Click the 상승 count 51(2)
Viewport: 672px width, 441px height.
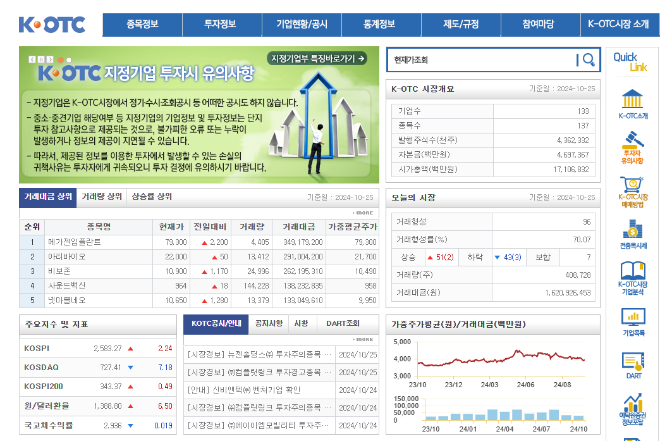coord(445,257)
